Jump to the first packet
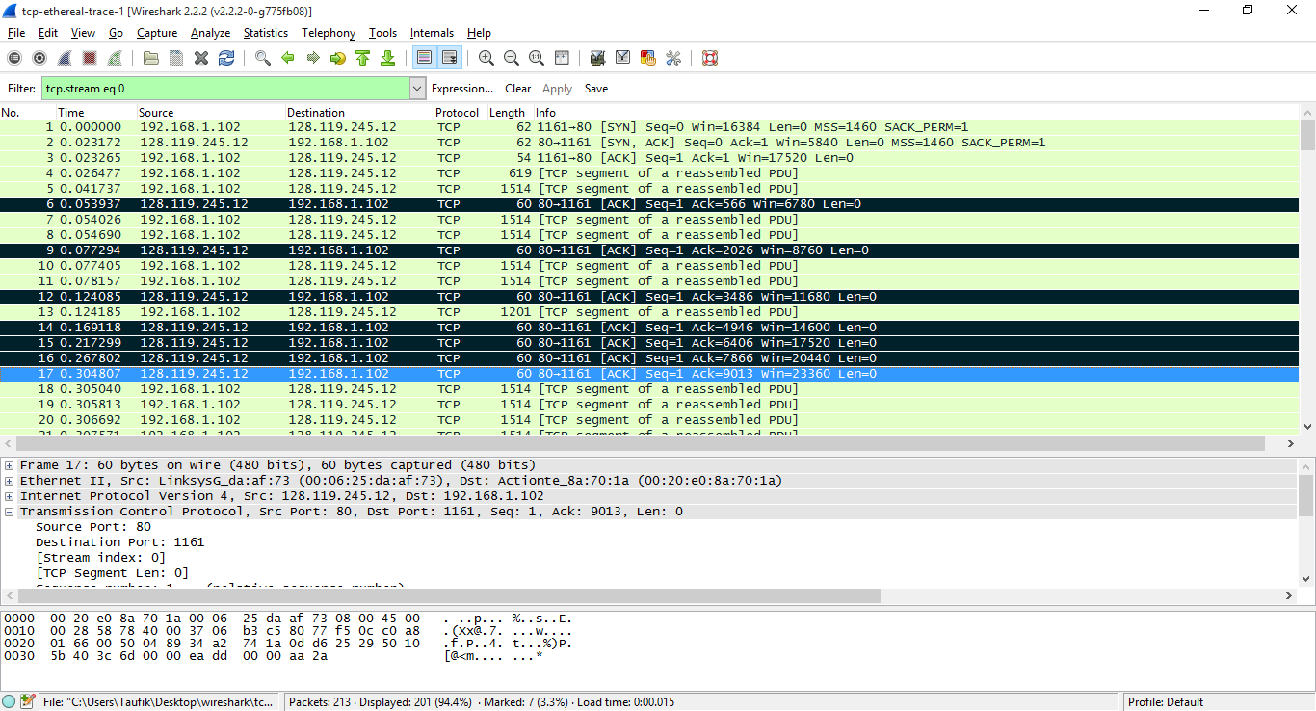 click(x=363, y=58)
